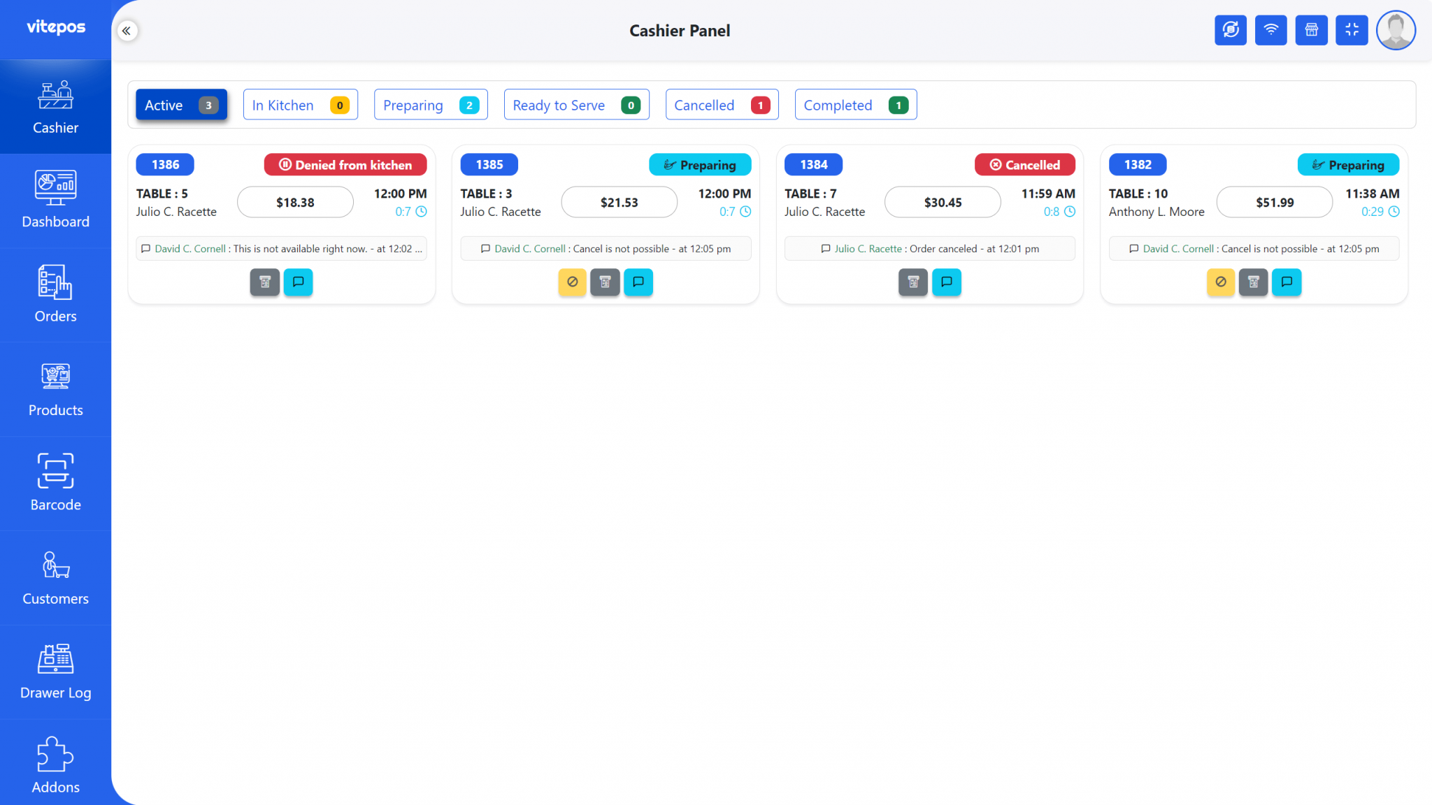Select the Active orders filter tab
This screenshot has width=1432, height=805.
[180, 105]
